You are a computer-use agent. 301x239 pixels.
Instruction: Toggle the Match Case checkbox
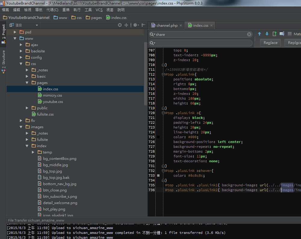coord(290,34)
